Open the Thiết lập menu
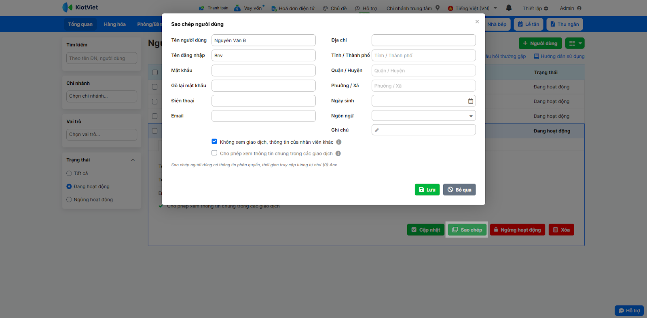Screen dimensions: 647x318 [535, 8]
